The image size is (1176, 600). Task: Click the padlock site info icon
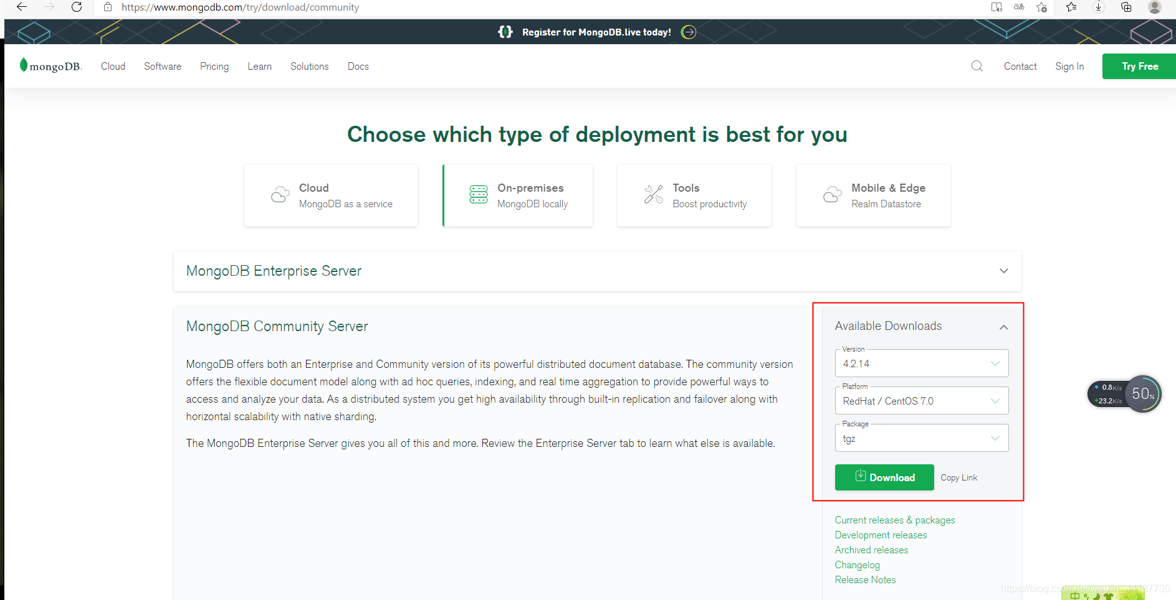108,7
